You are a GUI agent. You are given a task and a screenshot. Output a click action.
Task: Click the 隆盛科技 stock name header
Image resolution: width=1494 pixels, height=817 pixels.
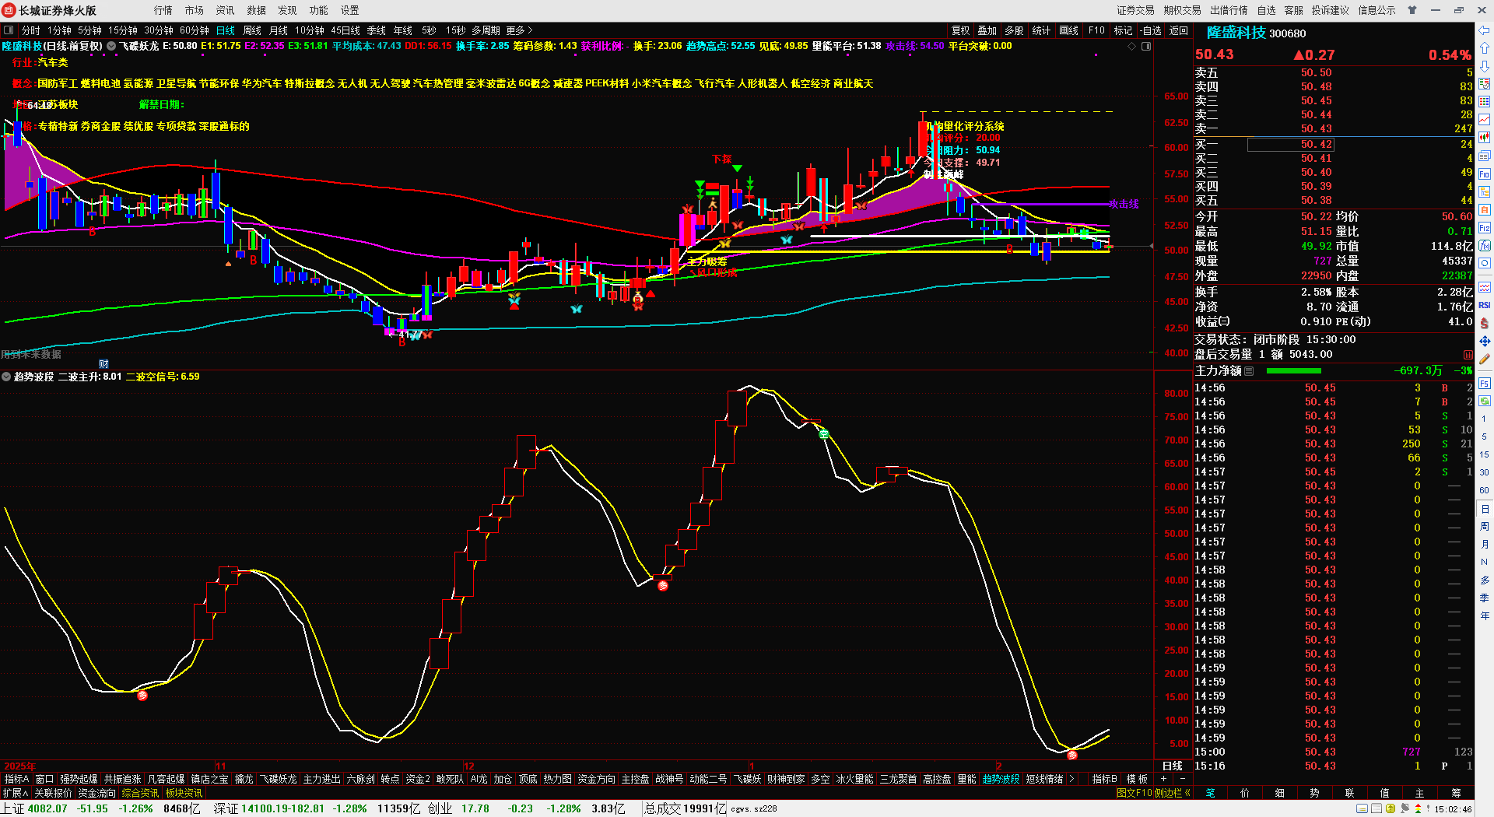click(x=1236, y=33)
